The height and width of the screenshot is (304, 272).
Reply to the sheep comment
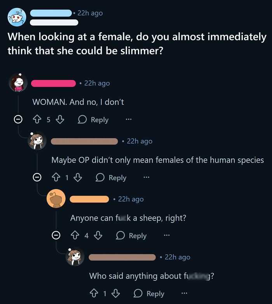pos(131,235)
